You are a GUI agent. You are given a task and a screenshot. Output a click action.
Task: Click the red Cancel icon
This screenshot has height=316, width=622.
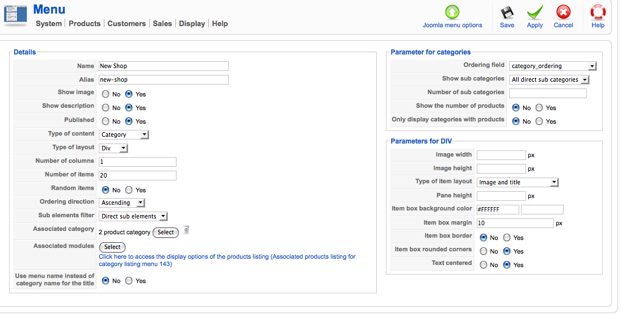point(564,12)
